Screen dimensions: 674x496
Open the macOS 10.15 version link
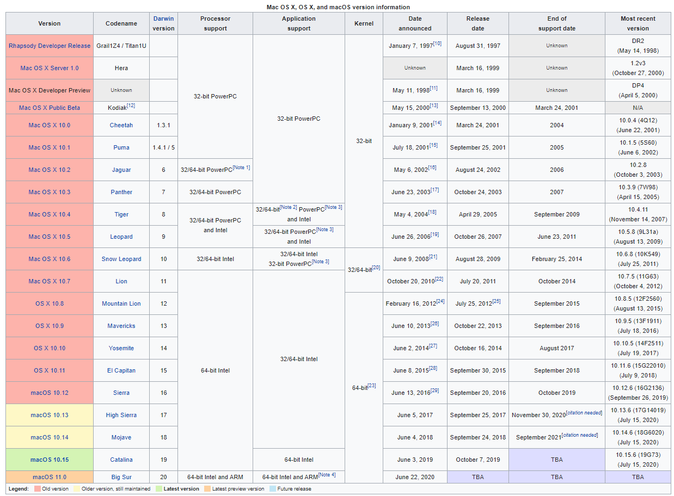click(x=49, y=460)
